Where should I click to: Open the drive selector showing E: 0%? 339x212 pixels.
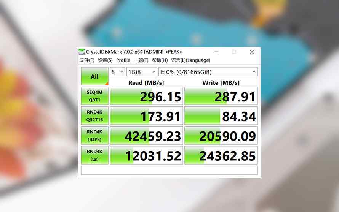pos(208,72)
